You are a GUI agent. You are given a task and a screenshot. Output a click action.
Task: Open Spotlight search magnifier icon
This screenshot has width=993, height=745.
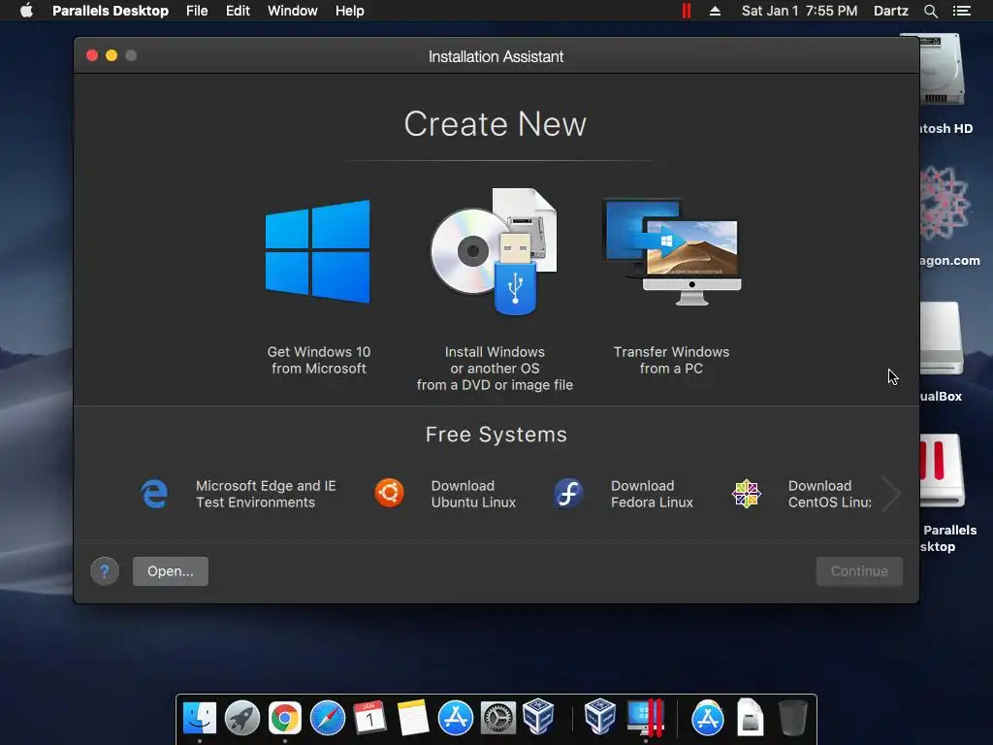tap(930, 11)
